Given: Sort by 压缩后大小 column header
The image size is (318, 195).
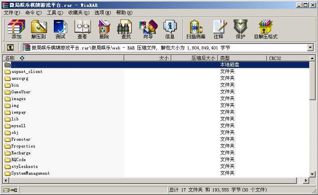Looking at the screenshot, I should click(194, 58).
